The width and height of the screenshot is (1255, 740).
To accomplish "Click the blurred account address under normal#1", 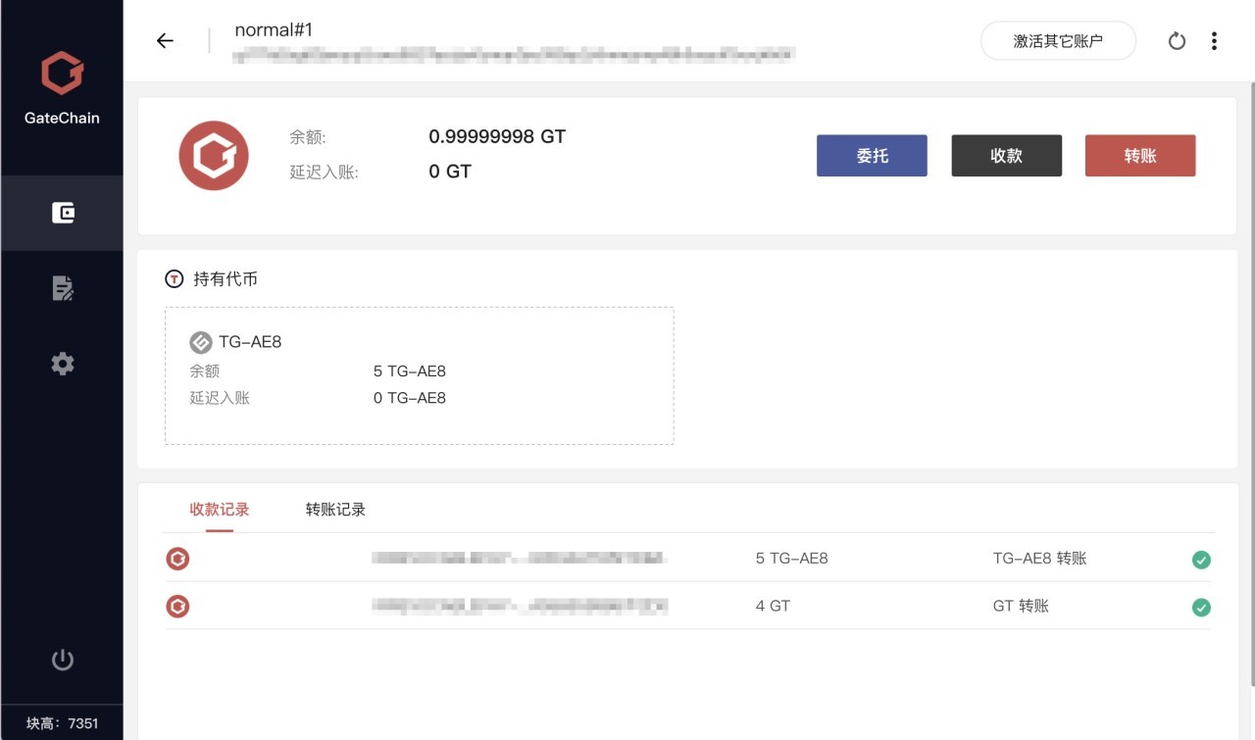I will point(513,55).
